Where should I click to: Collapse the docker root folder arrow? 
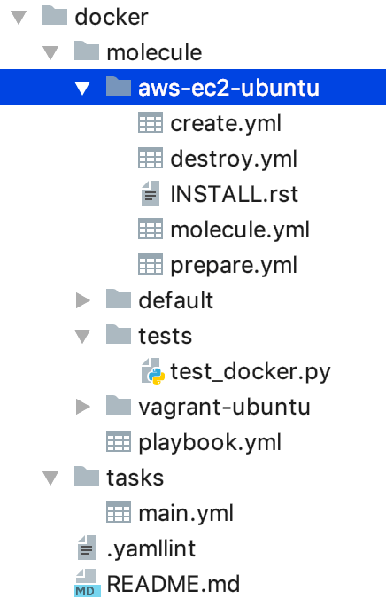(19, 18)
